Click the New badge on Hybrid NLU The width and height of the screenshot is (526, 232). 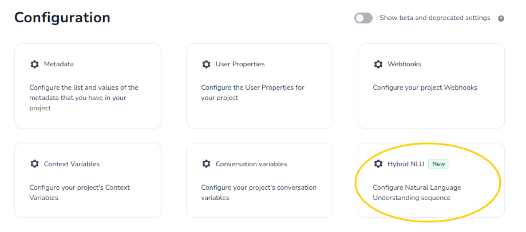click(438, 164)
